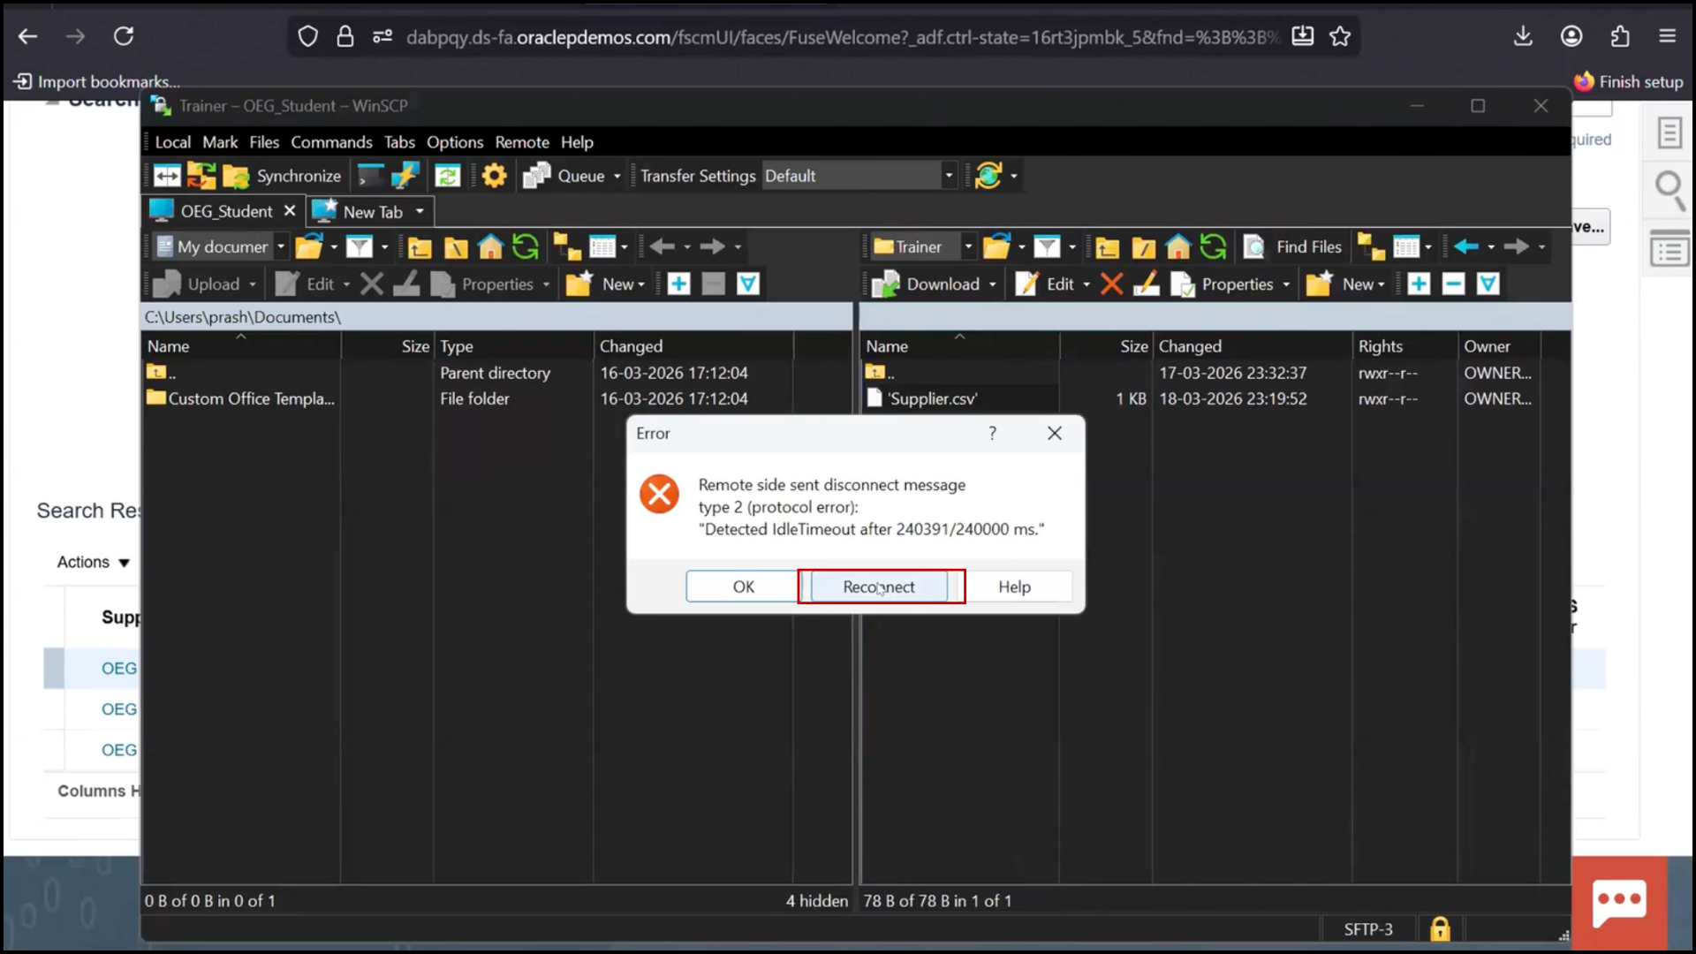This screenshot has height=954, width=1696.
Task: Toggle Firefox tracking protection shield
Action: (307, 36)
